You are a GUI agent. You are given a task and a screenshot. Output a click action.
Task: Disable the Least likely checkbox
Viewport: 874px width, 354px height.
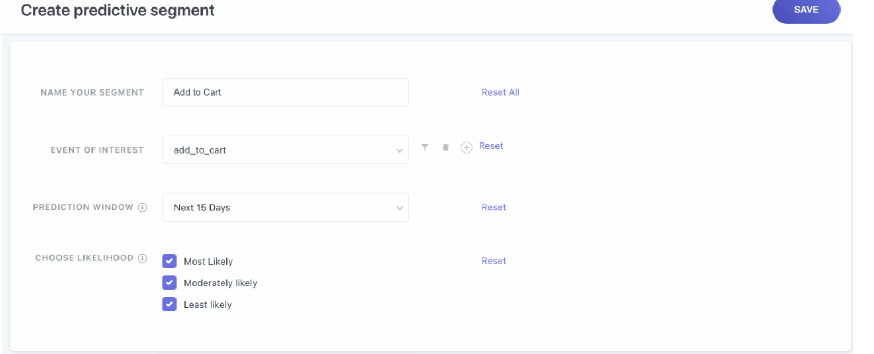(x=170, y=305)
